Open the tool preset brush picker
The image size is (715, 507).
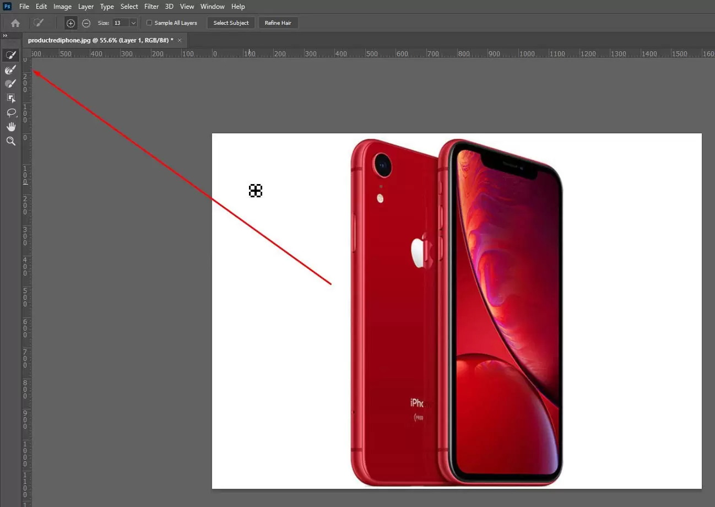pos(38,23)
